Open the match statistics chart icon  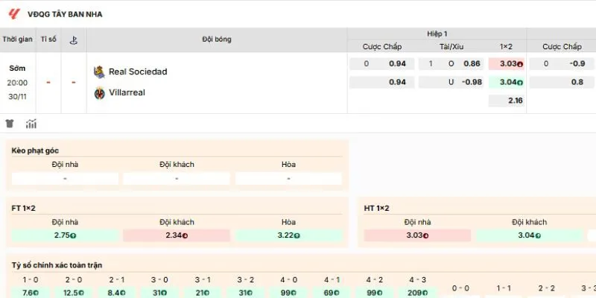coord(31,124)
